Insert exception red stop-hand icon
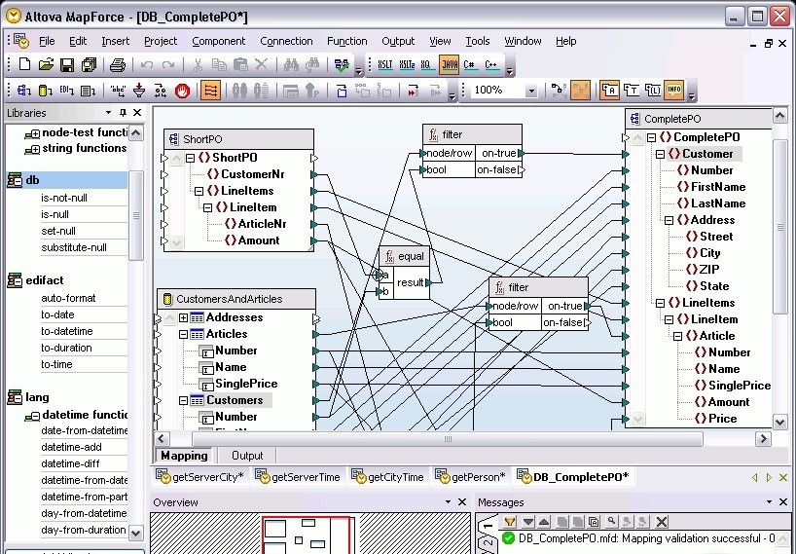 pos(182,91)
